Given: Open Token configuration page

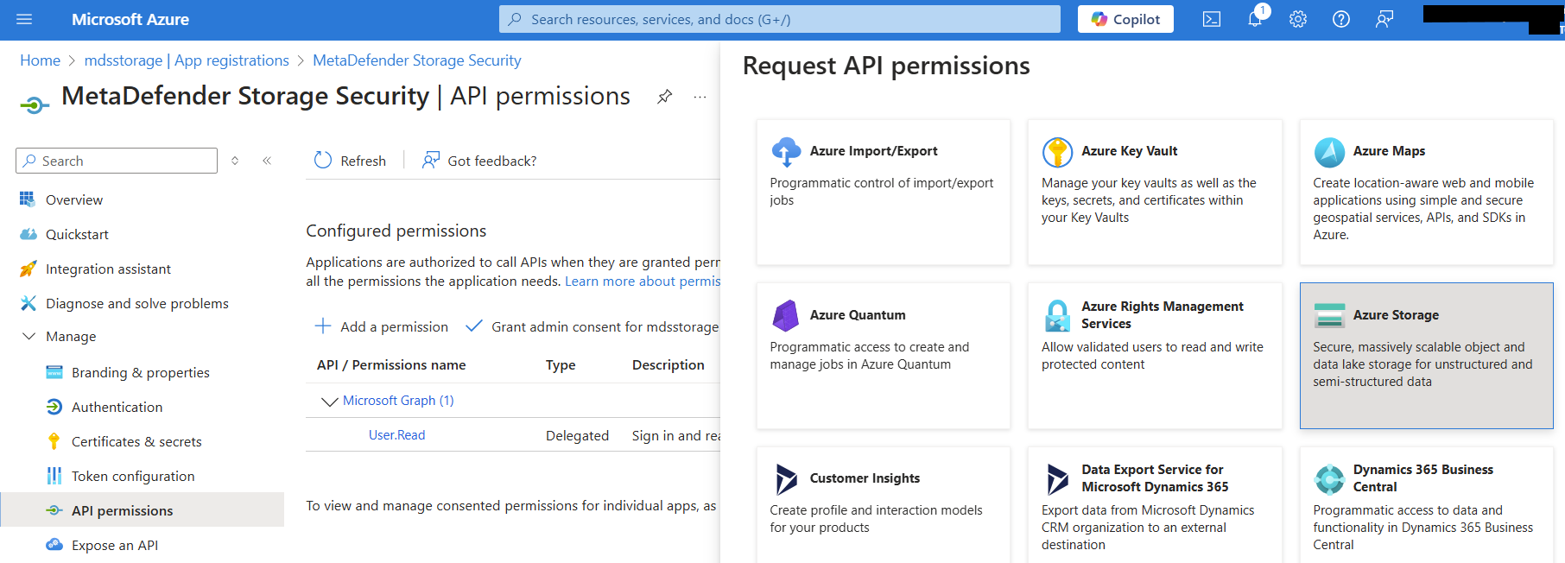Looking at the screenshot, I should (x=133, y=476).
